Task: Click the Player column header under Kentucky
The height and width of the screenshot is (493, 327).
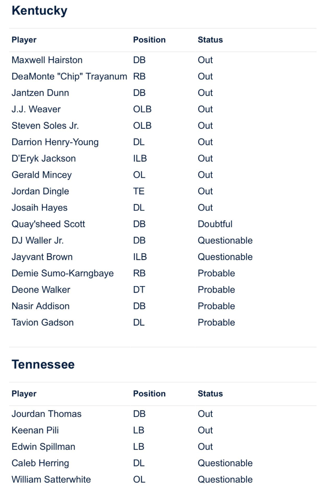Action: tap(24, 40)
